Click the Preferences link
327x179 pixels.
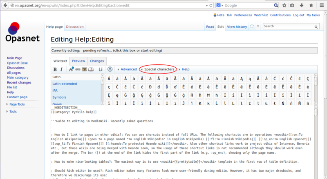(243, 15)
